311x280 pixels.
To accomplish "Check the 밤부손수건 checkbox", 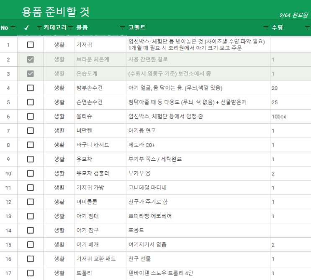I will coord(30,88).
